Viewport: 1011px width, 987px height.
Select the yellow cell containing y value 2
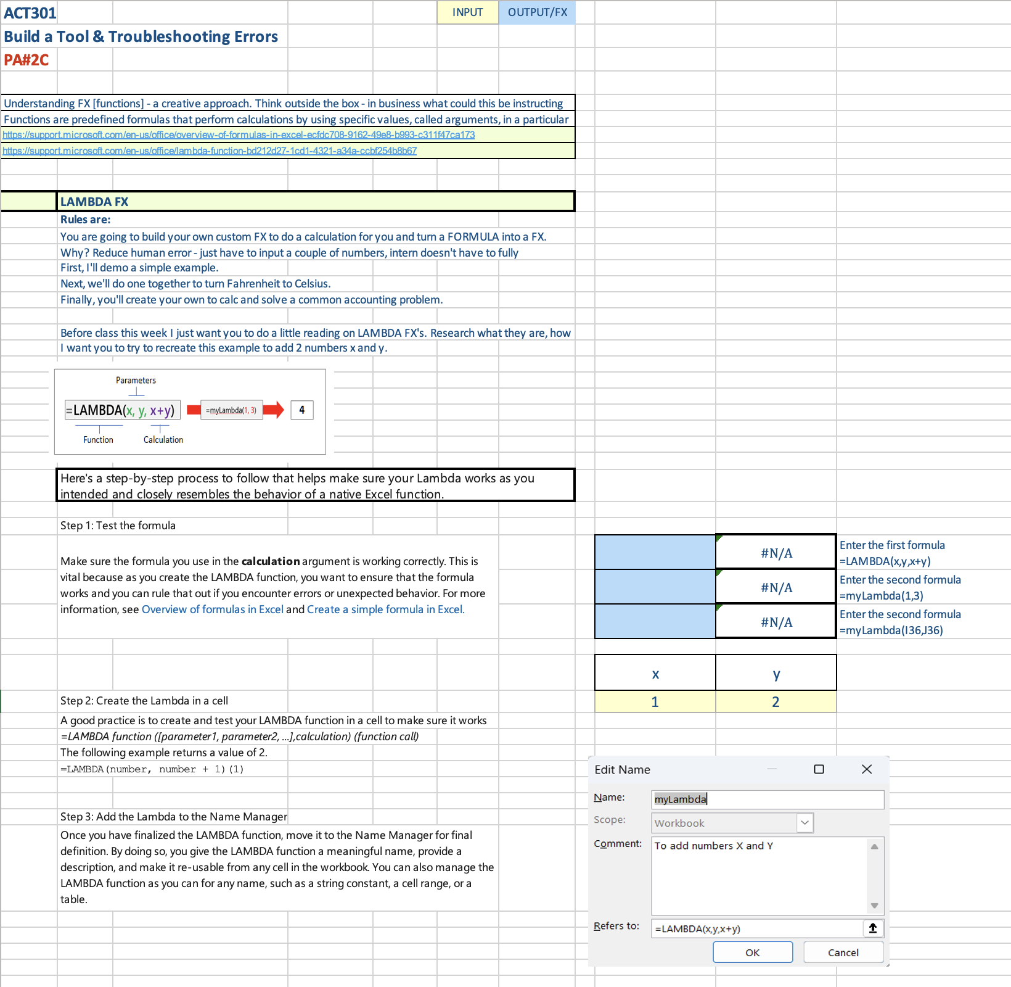point(776,701)
